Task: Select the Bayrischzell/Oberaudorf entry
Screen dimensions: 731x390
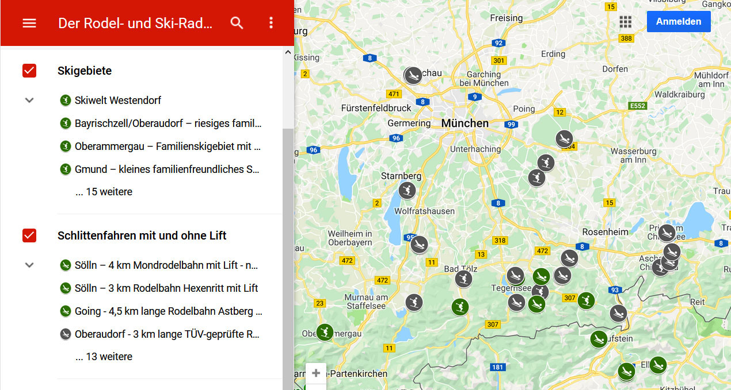Action: click(161, 123)
